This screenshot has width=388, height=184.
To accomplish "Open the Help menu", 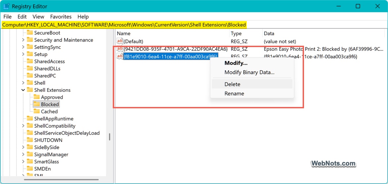I will click(83, 17).
